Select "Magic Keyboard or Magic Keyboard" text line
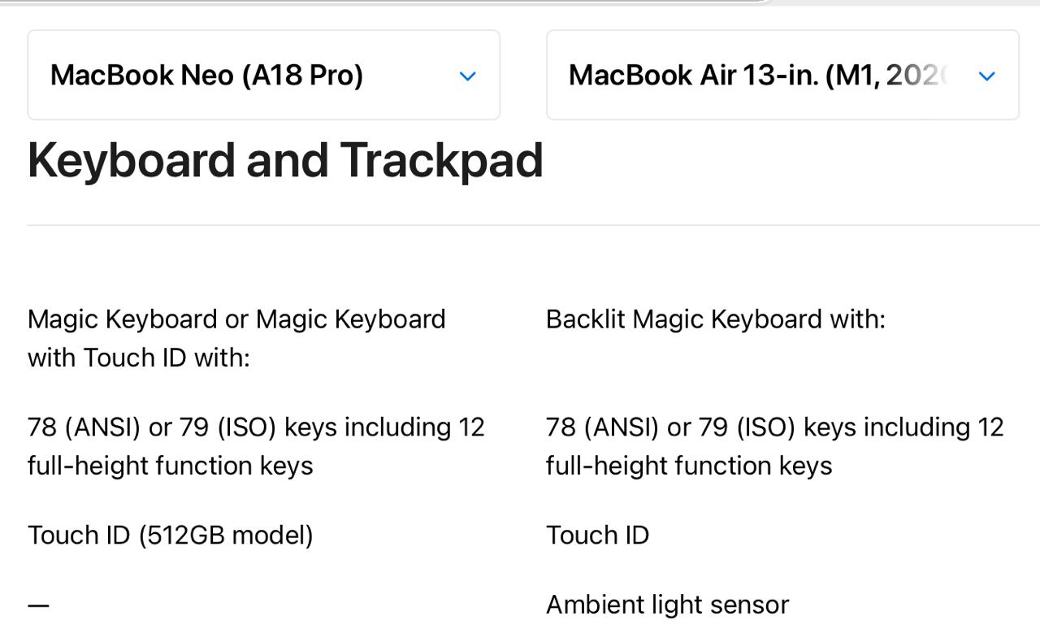This screenshot has height=642, width=1040. [236, 319]
